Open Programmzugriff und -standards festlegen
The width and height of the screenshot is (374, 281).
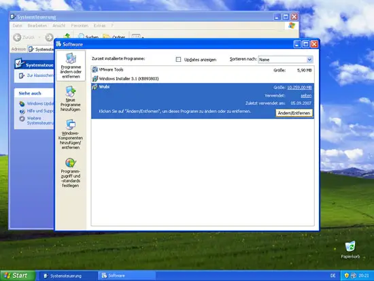(x=70, y=173)
